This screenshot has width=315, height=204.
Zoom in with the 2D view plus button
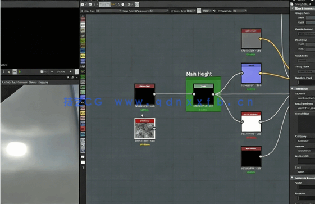point(70,71)
